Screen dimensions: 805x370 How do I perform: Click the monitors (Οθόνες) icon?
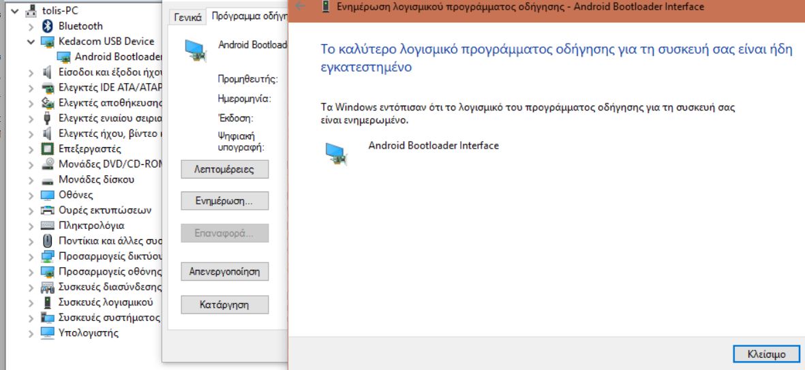[x=47, y=195]
